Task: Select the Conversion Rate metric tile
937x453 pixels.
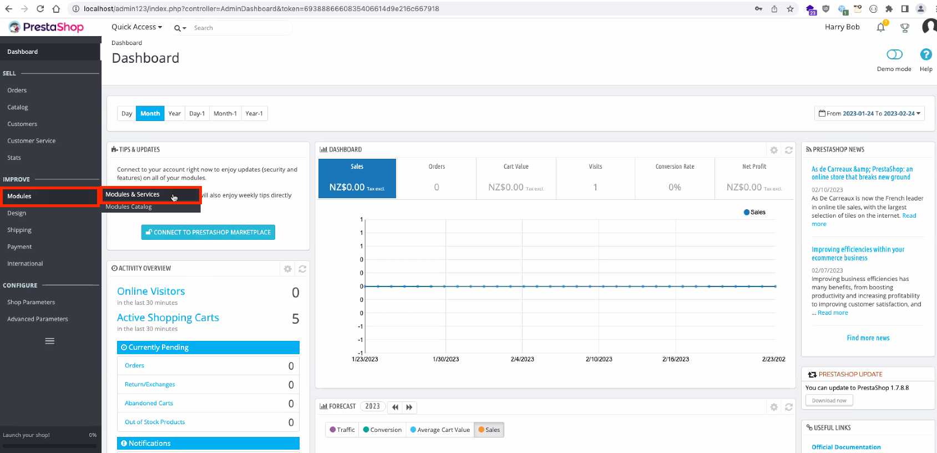Action: [675, 179]
